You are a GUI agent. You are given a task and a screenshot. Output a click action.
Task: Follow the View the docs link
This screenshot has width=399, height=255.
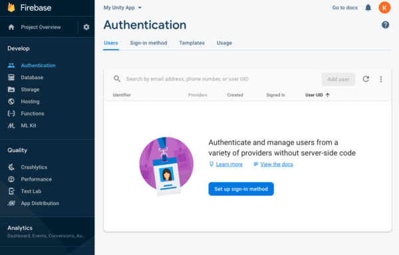(x=277, y=164)
